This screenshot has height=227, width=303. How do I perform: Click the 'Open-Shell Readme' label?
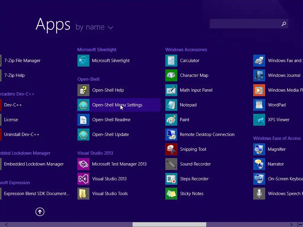(x=111, y=120)
